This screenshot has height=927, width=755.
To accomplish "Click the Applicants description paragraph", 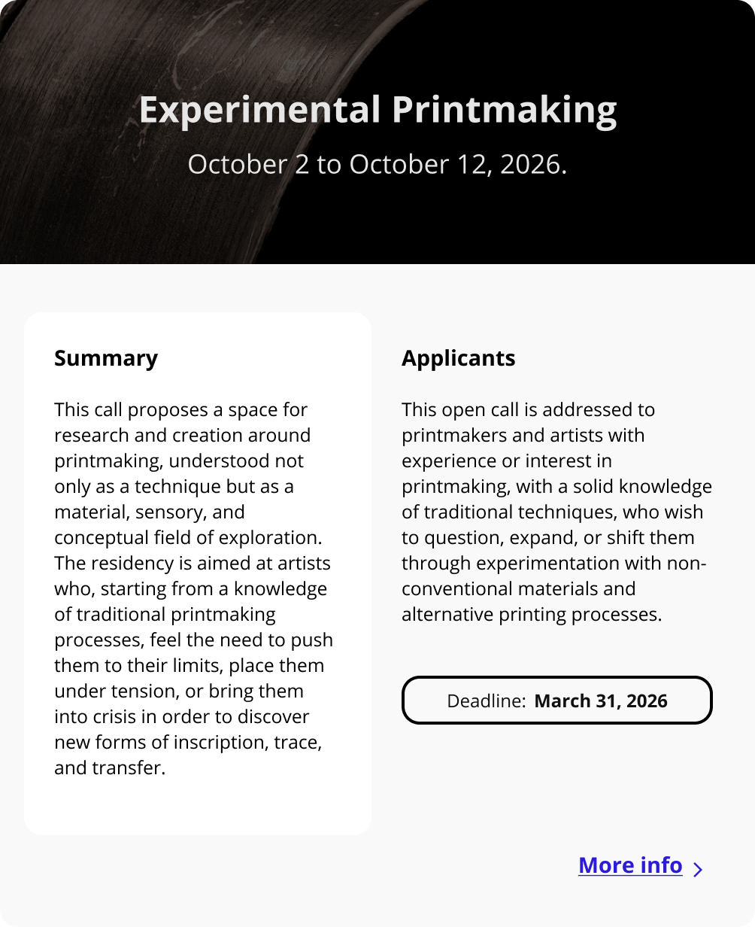I will click(x=556, y=512).
